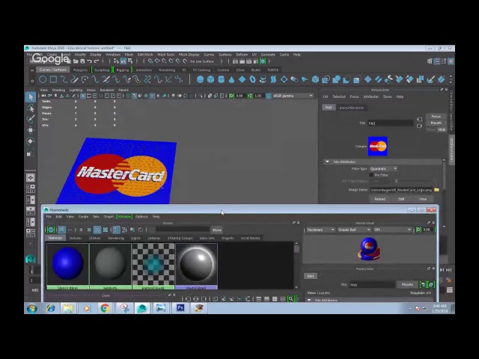Activate the Rotate tool in toolbox
This screenshot has width=479, height=359.
tap(31, 141)
